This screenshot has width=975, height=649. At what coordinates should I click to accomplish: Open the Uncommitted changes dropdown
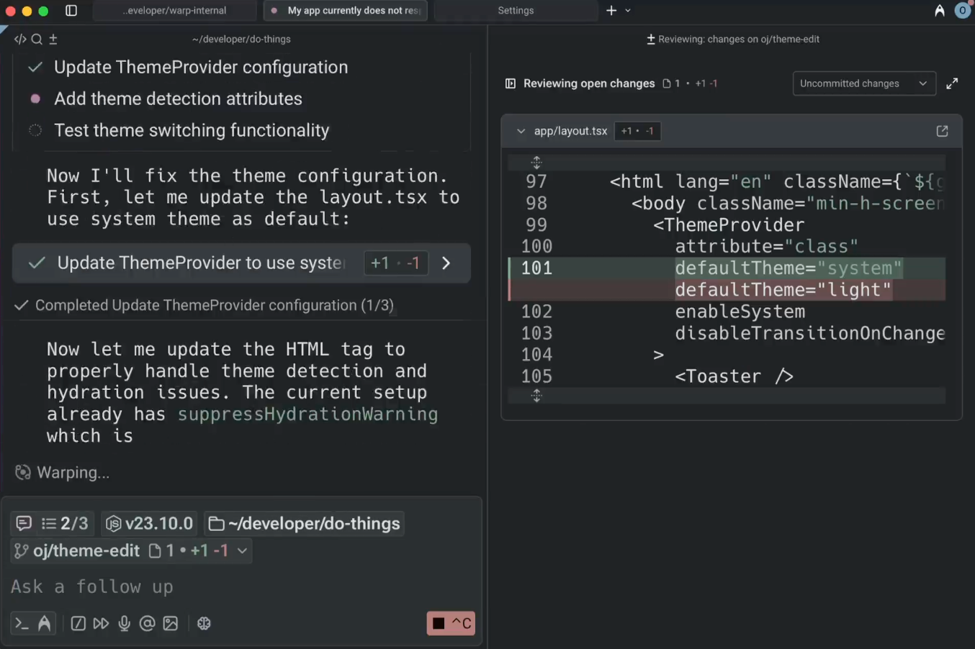point(863,83)
